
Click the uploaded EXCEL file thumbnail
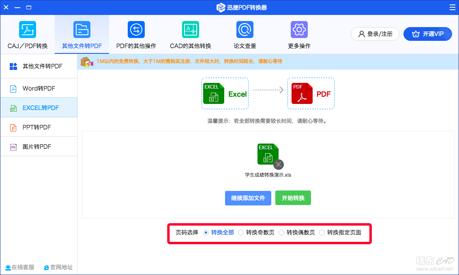coord(268,154)
